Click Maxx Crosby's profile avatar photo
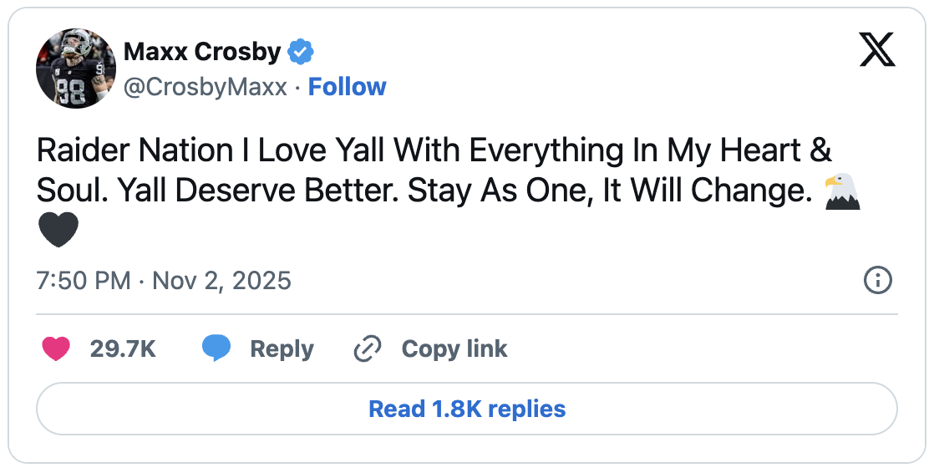The width and height of the screenshot is (934, 473). click(x=76, y=69)
